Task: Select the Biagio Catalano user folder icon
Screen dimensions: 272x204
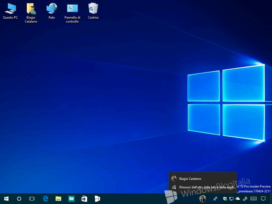Action: pos(31,13)
